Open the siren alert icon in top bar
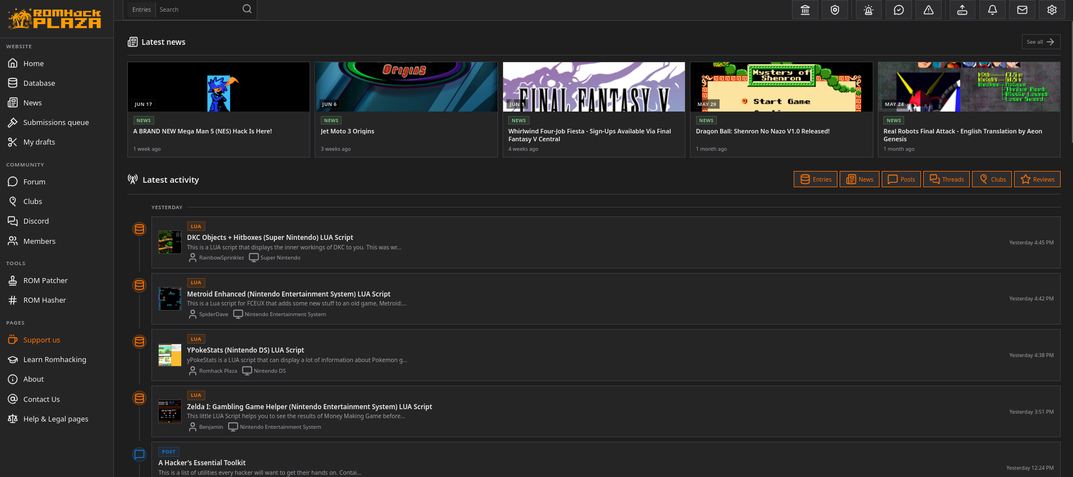 tap(869, 10)
